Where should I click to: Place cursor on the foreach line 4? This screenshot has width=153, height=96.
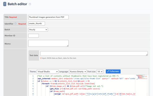pos(68,84)
